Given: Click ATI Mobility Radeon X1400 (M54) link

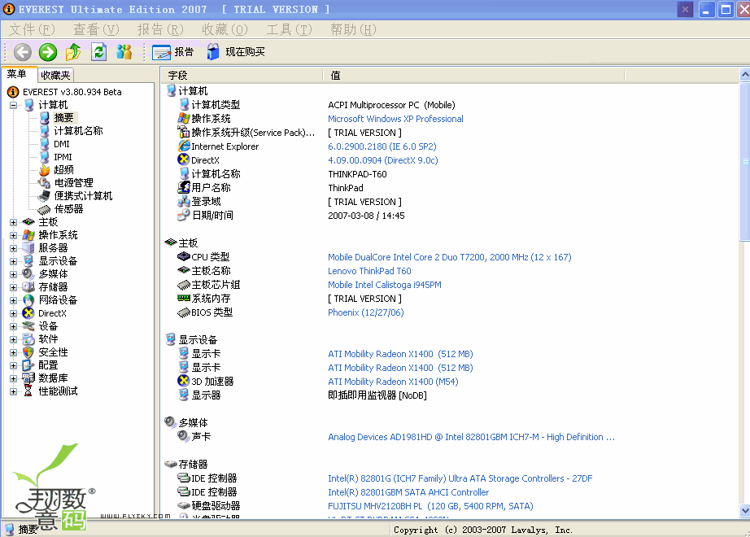Looking at the screenshot, I should pyautogui.click(x=393, y=382).
